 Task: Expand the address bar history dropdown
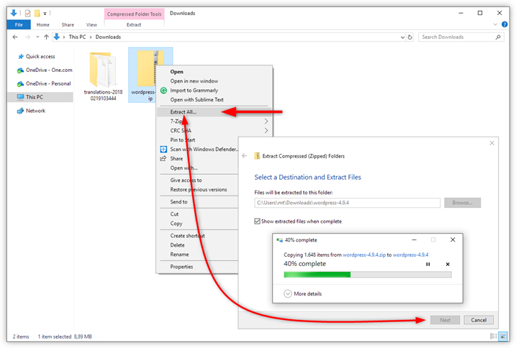pos(402,37)
